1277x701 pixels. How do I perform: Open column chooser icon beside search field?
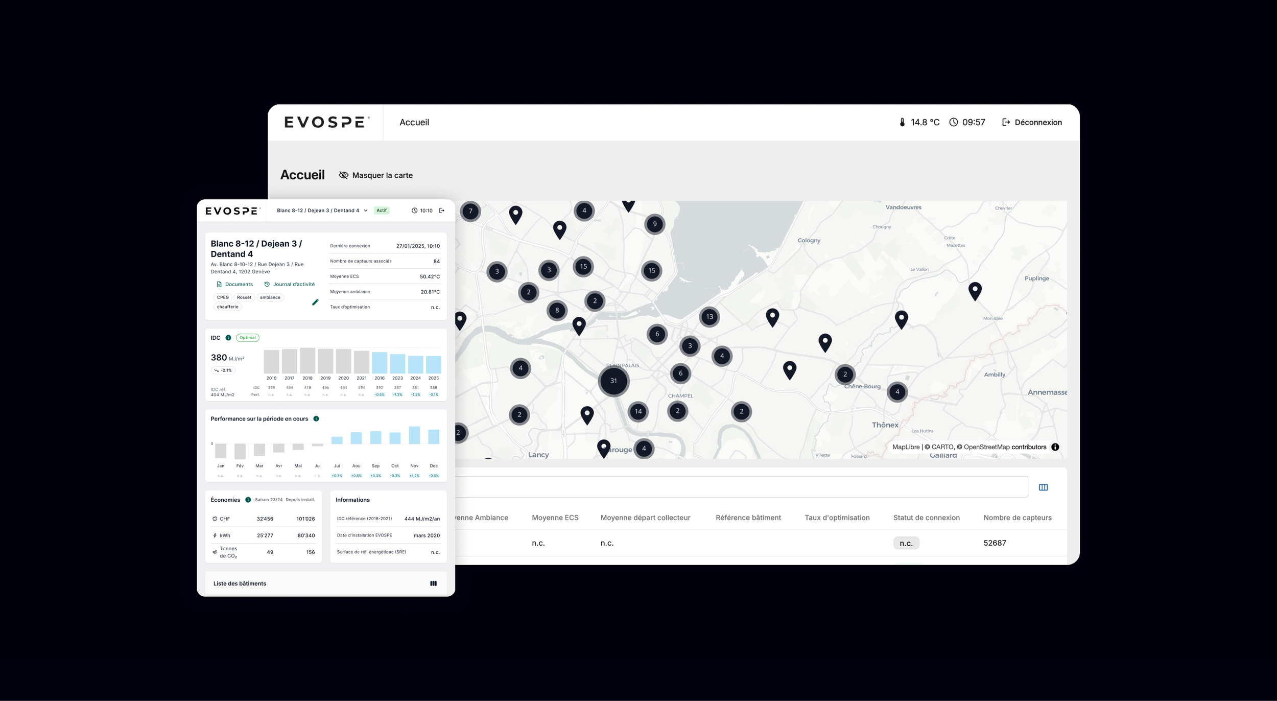tap(1043, 487)
